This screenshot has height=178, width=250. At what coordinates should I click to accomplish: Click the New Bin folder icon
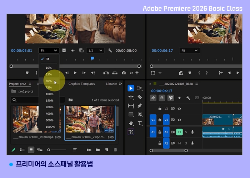98,150
